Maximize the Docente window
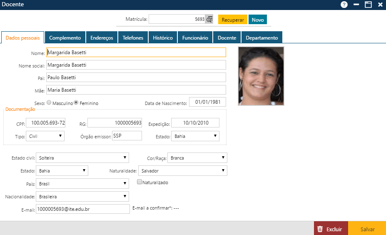Viewport: 386px width, 235px height. pyautogui.click(x=368, y=5)
